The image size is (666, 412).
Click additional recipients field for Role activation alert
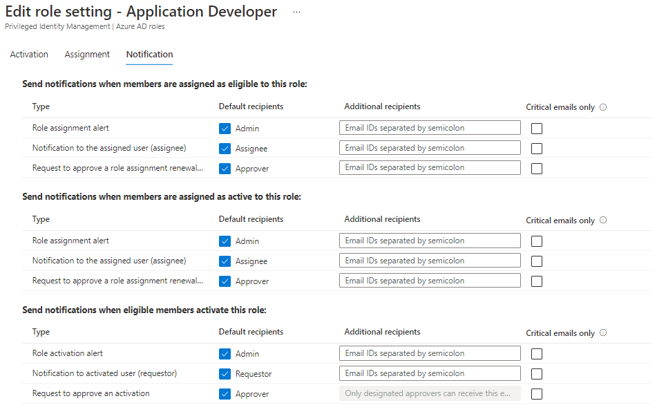click(430, 353)
